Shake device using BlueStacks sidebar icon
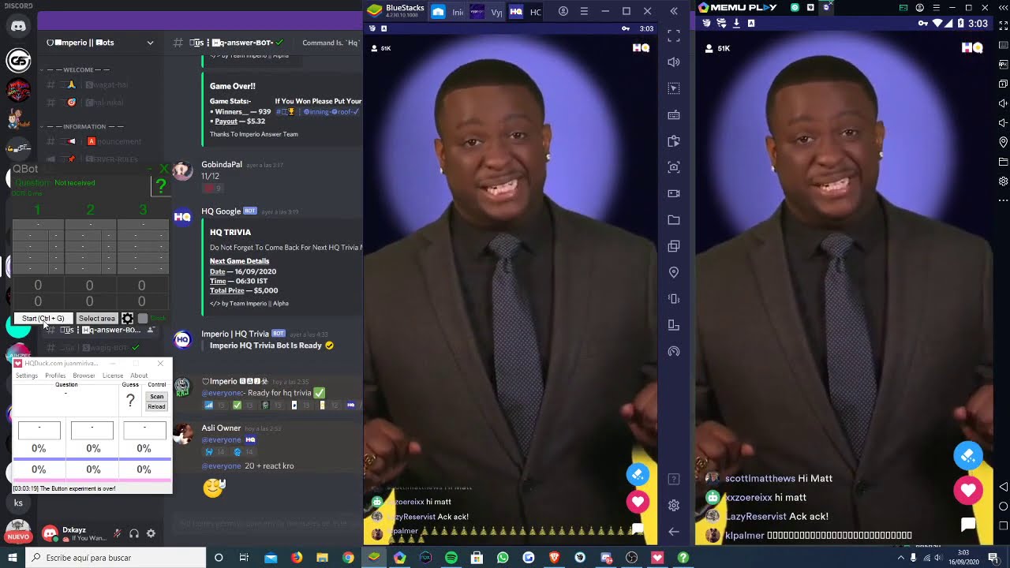The width and height of the screenshot is (1010, 568). (x=674, y=299)
